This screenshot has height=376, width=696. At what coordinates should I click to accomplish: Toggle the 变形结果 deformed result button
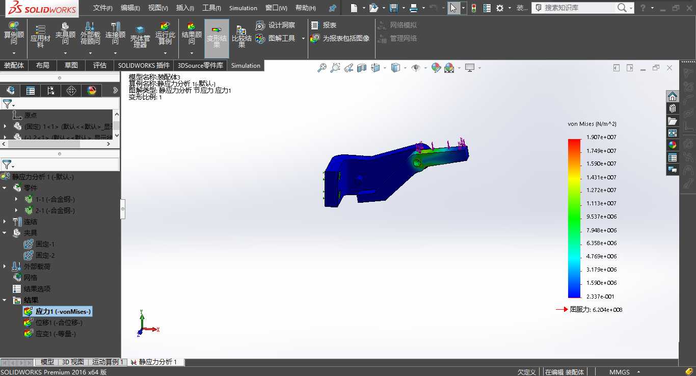(x=217, y=38)
